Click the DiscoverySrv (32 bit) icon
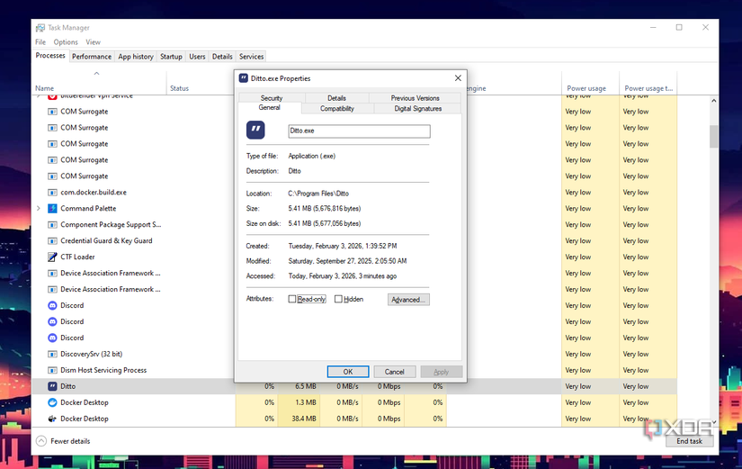This screenshot has height=469, width=742. pyautogui.click(x=52, y=354)
